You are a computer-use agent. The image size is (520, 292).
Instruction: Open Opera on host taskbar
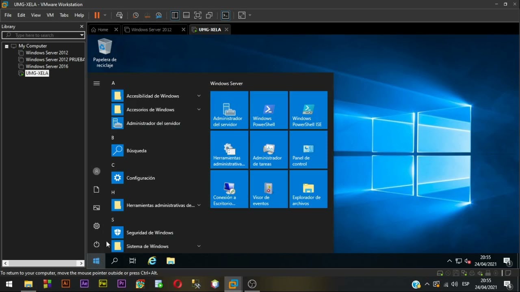point(178,284)
